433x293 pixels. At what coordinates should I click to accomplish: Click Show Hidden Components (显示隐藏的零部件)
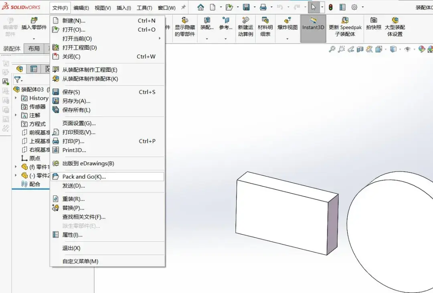185,27
